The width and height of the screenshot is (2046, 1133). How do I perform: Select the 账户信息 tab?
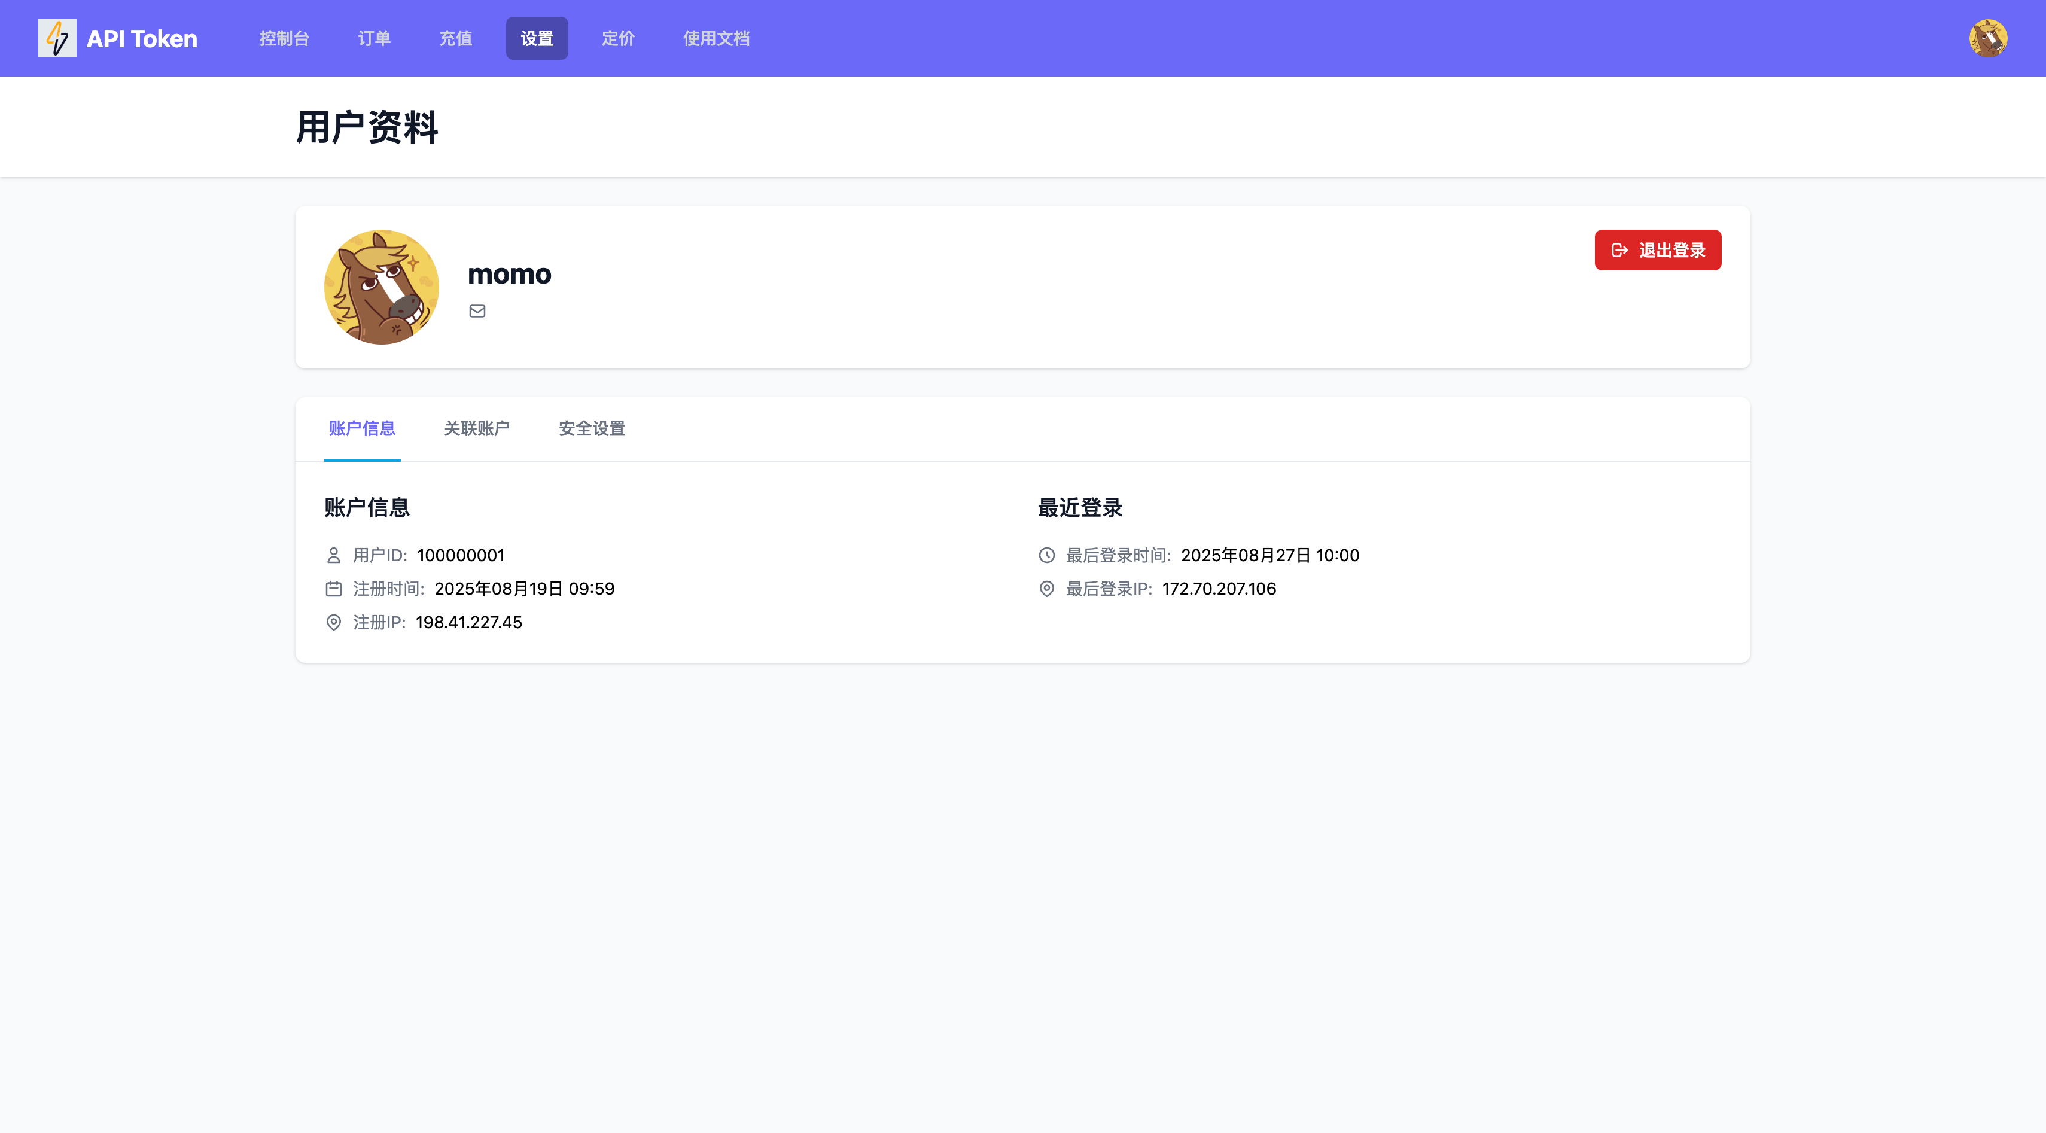point(362,429)
